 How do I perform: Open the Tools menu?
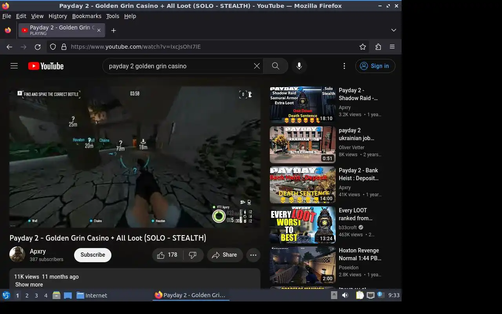coord(113,16)
